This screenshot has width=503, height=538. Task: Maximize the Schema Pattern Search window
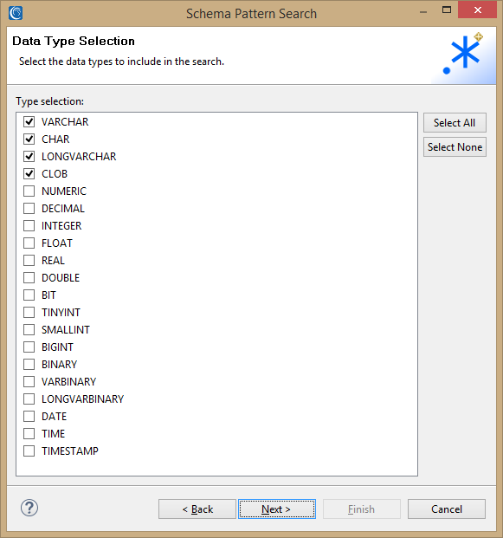coord(447,10)
